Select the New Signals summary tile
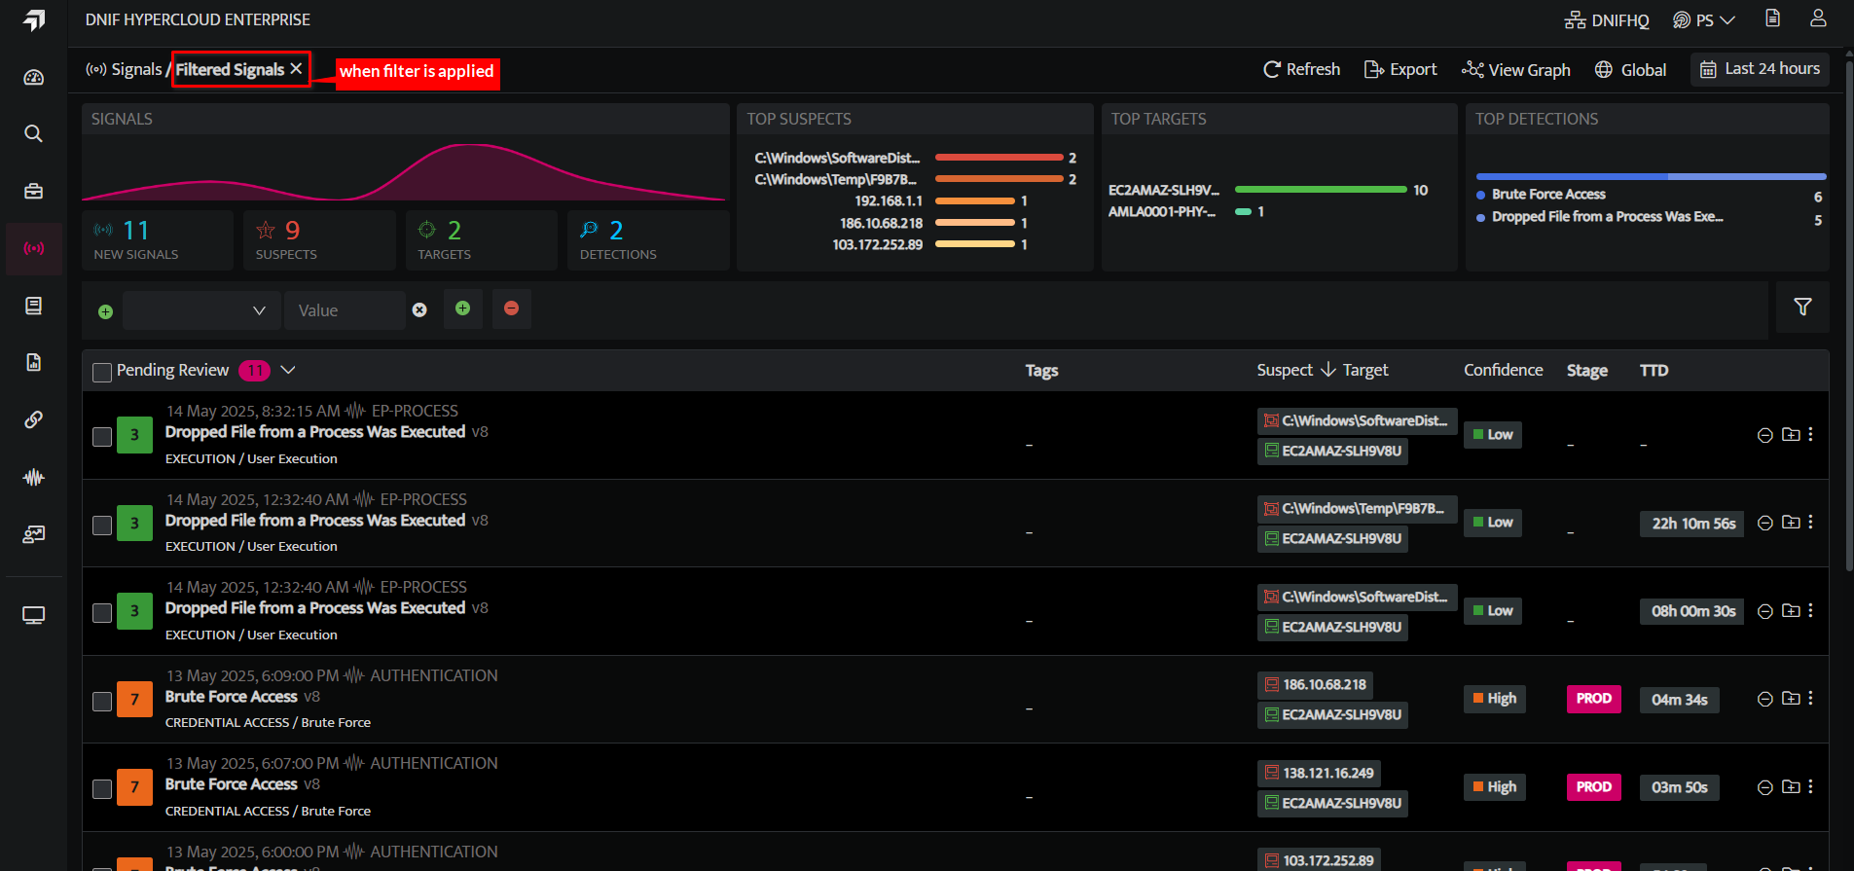 click(158, 239)
